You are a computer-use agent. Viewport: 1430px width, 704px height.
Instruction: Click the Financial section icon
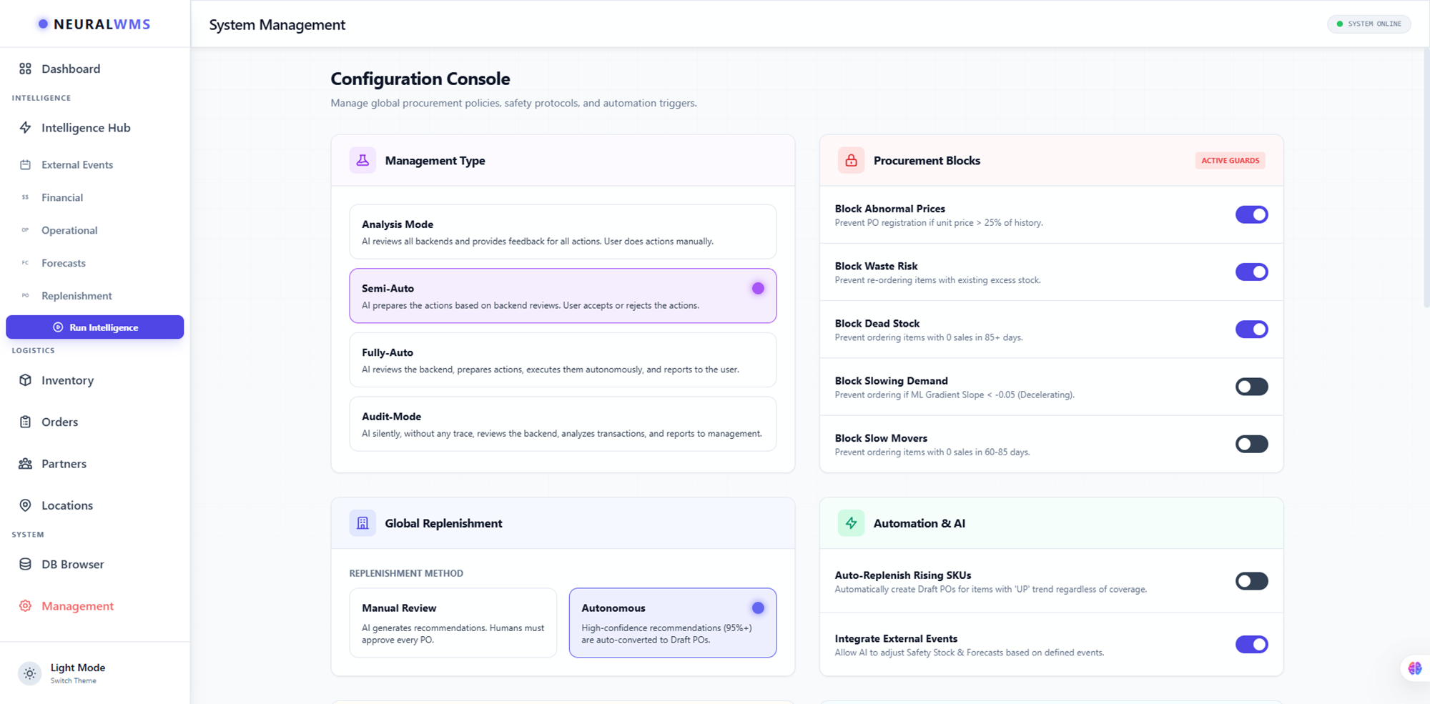point(25,197)
